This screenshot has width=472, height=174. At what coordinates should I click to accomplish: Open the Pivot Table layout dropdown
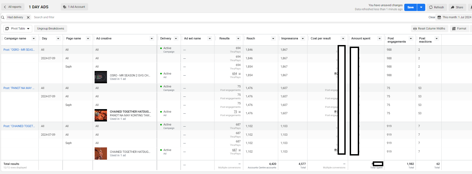click(18, 29)
